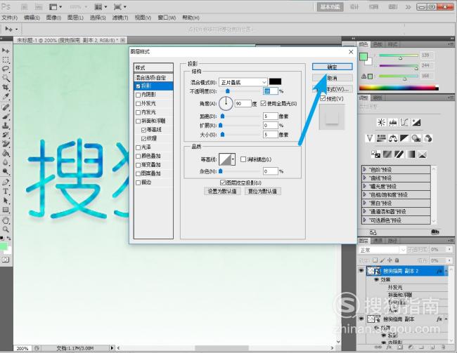Add a Brightness/Contrast adjustment
The width and height of the screenshot is (457, 353).
pyautogui.click(x=381, y=123)
